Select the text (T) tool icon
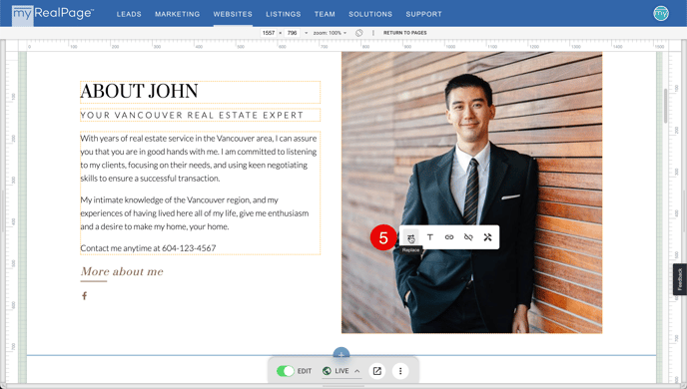The image size is (687, 389). (429, 237)
